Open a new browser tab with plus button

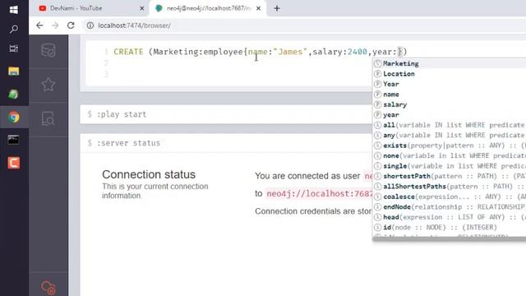pos(277,8)
